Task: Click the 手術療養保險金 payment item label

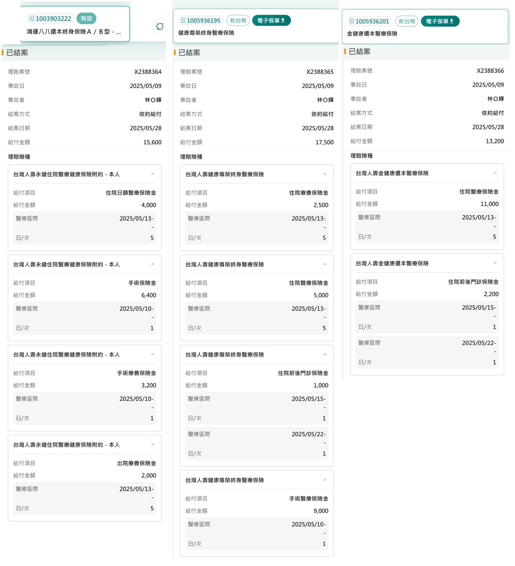Action: 137,373
